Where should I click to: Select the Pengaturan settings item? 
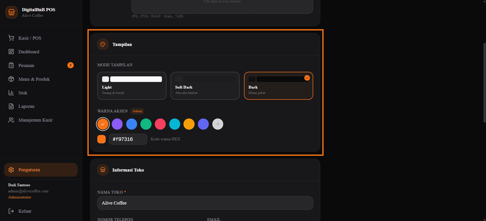(x=41, y=170)
